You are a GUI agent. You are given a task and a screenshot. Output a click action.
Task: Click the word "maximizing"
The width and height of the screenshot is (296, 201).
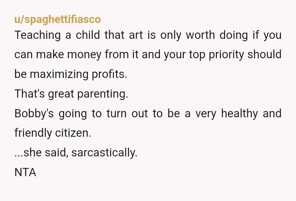pos(59,74)
